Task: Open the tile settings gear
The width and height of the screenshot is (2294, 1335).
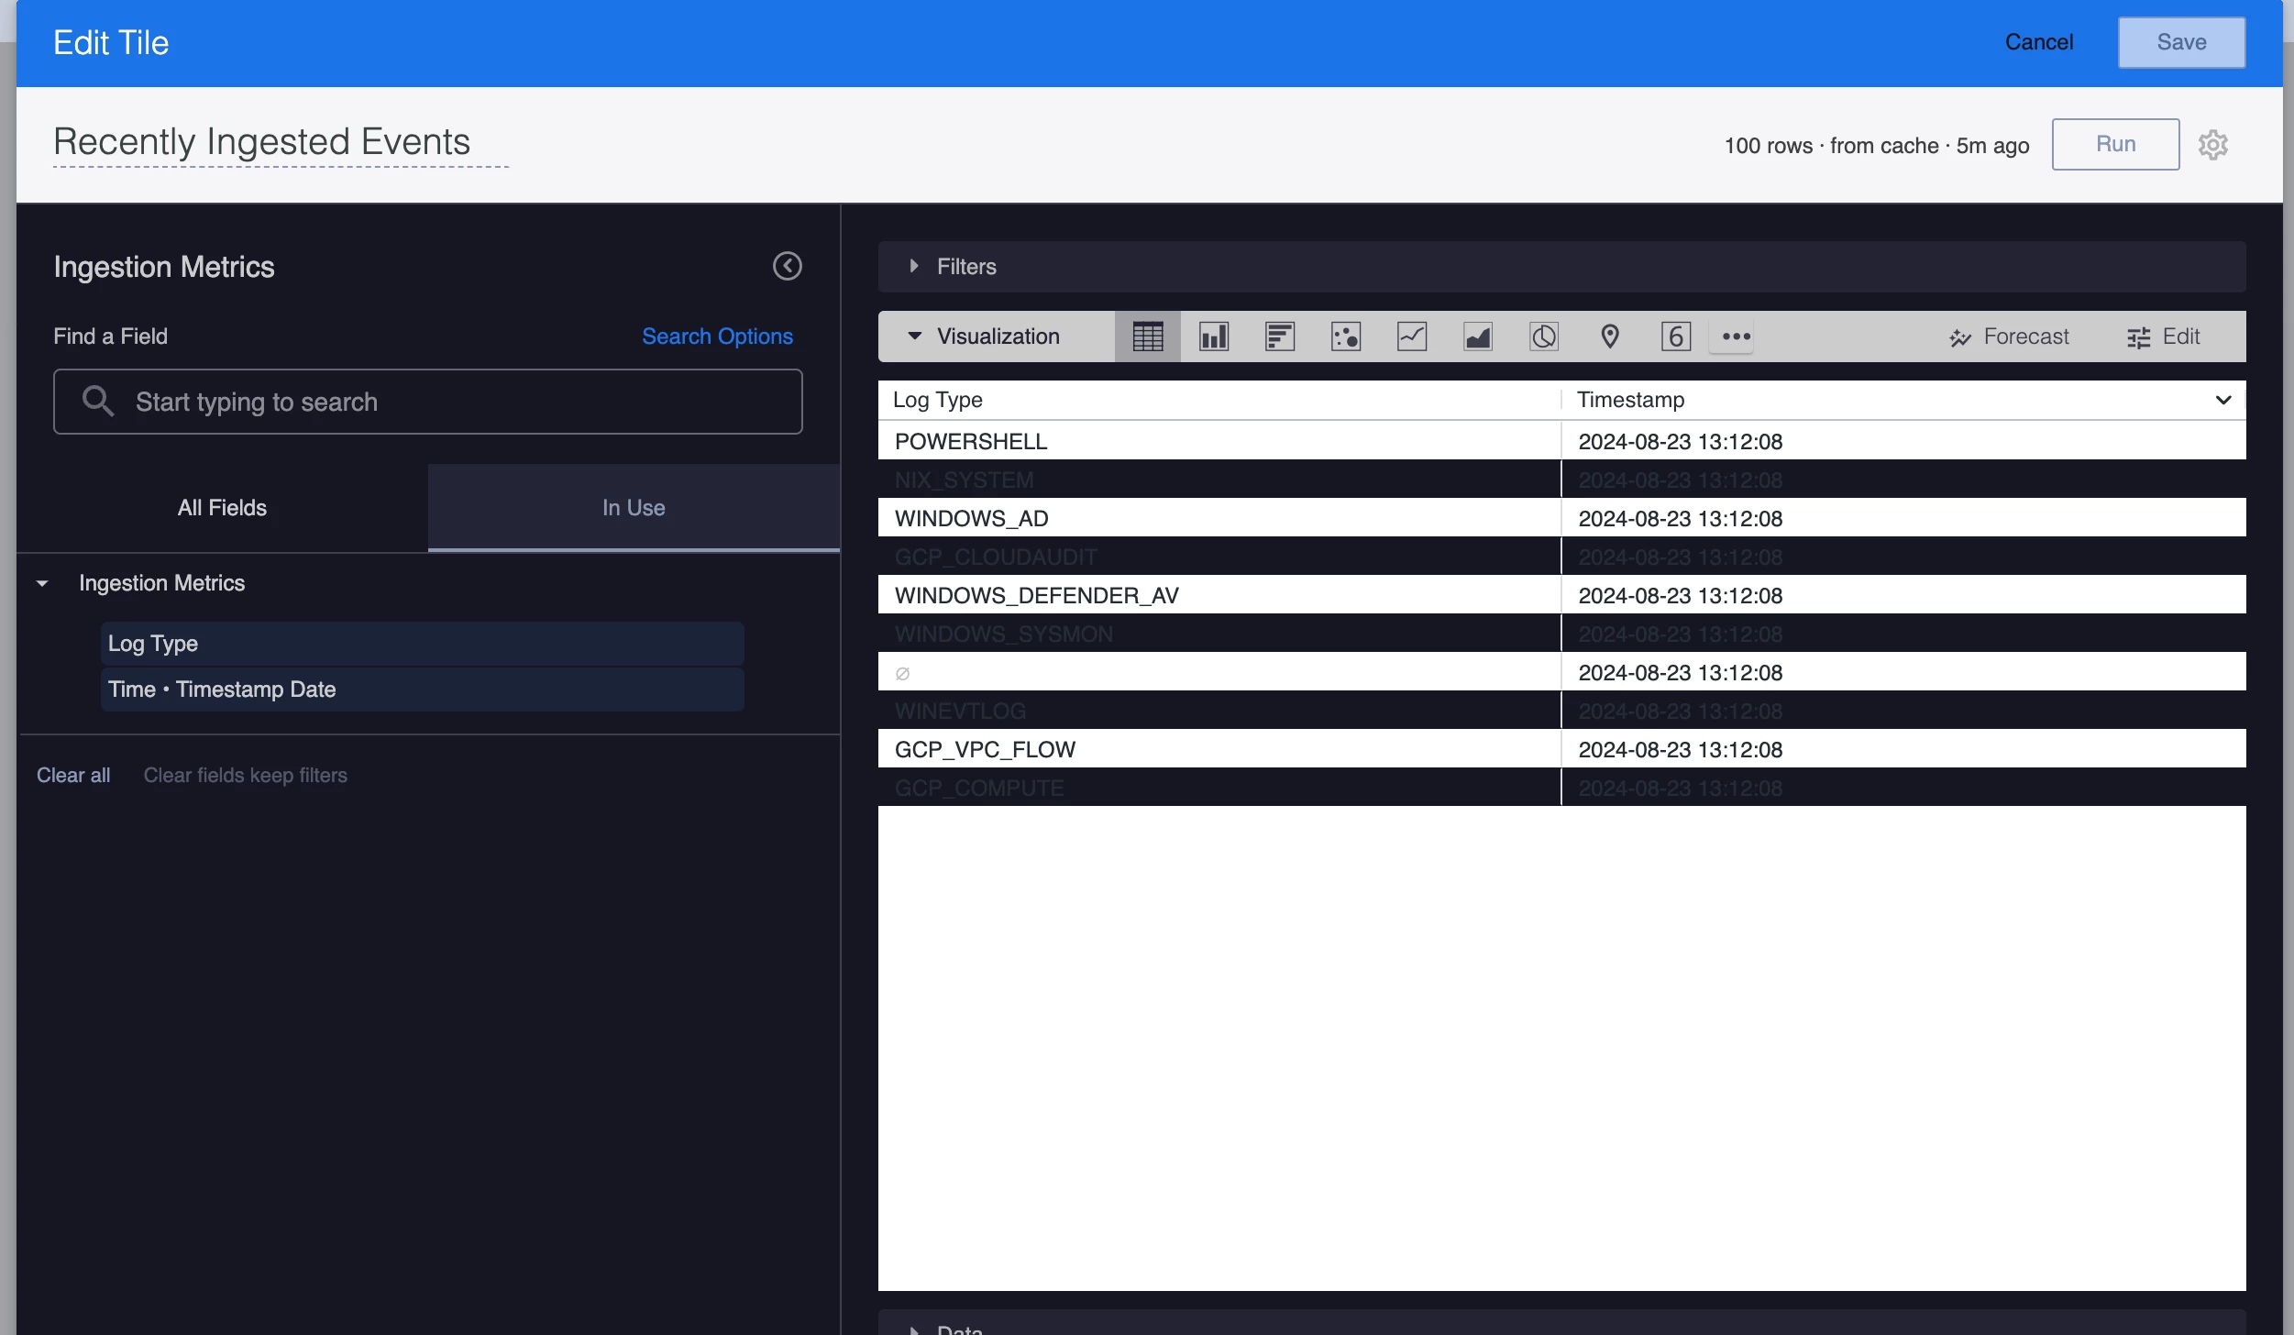Action: click(x=2212, y=144)
